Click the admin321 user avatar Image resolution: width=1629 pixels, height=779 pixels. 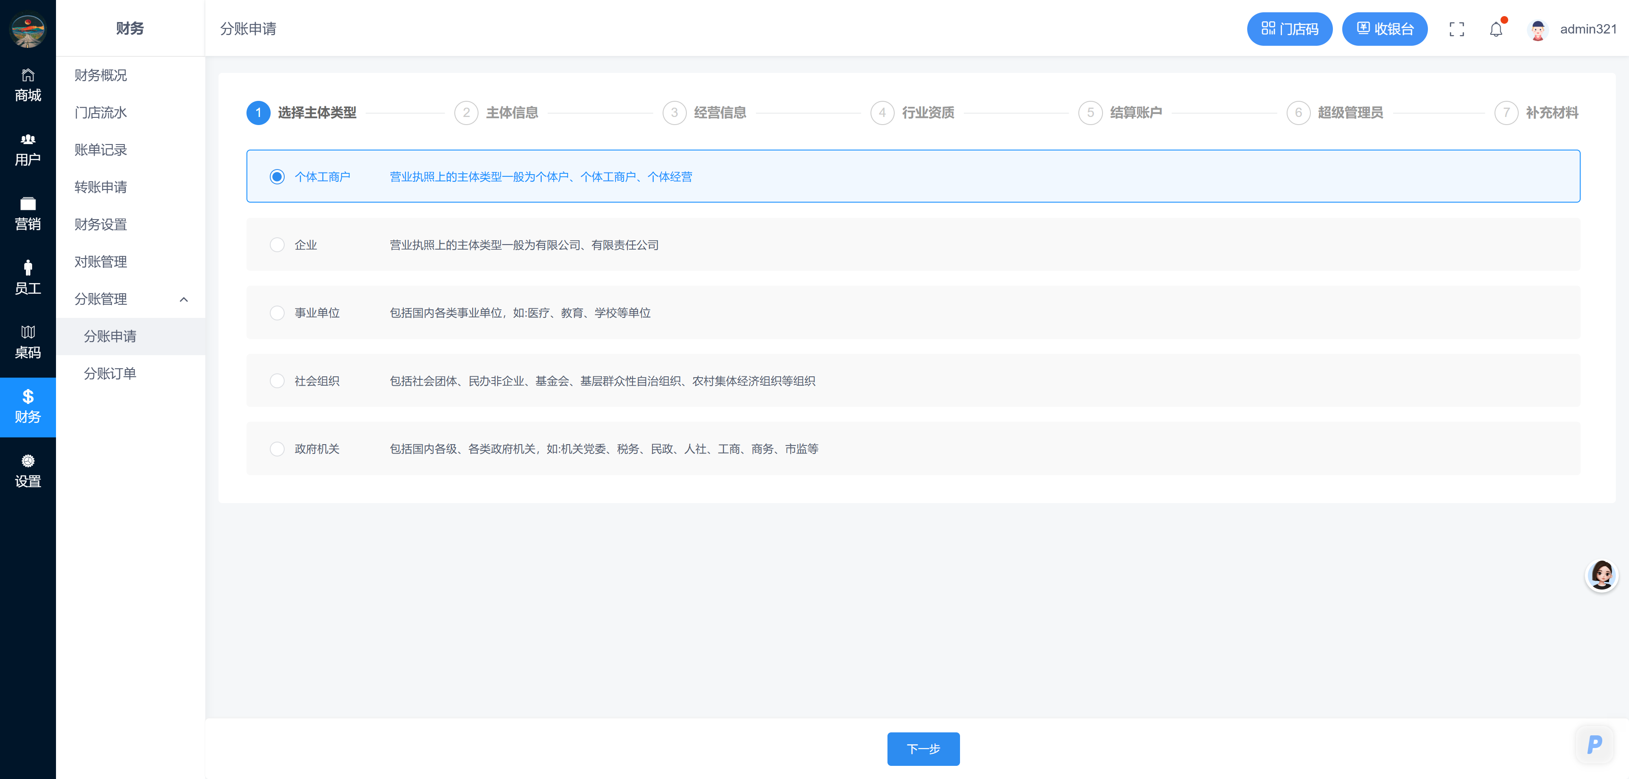pos(1537,29)
